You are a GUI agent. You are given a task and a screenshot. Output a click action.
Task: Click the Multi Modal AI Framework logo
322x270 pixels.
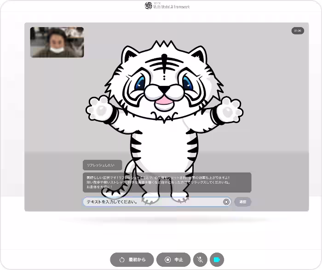pyautogui.click(x=167, y=6)
